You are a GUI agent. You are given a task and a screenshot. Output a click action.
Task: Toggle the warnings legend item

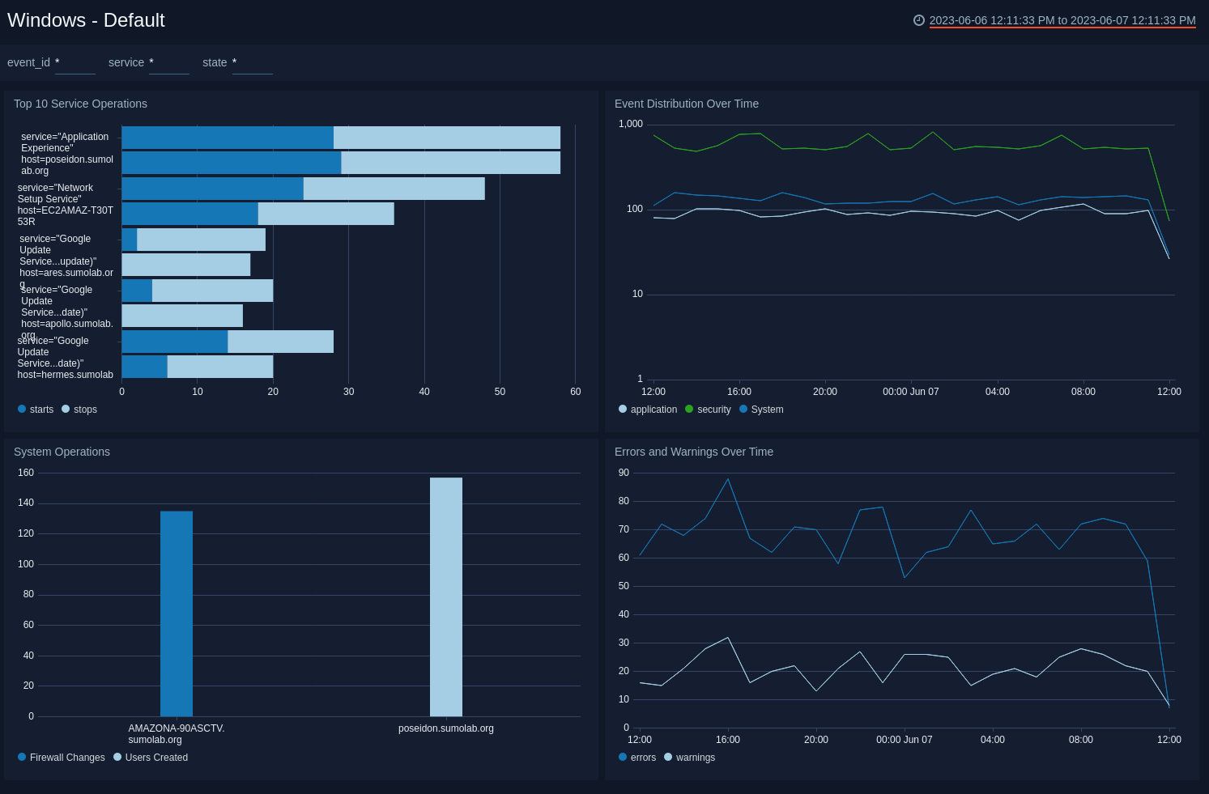click(x=689, y=758)
